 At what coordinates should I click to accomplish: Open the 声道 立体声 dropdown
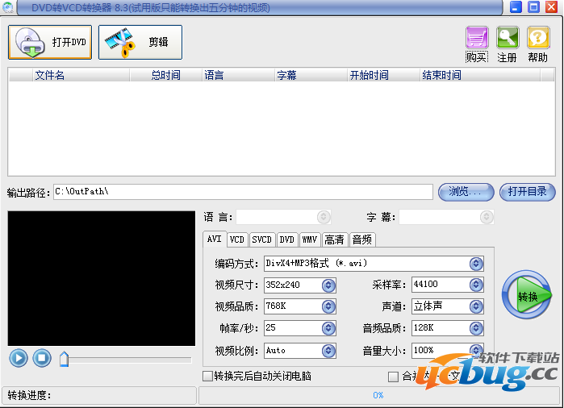click(476, 307)
